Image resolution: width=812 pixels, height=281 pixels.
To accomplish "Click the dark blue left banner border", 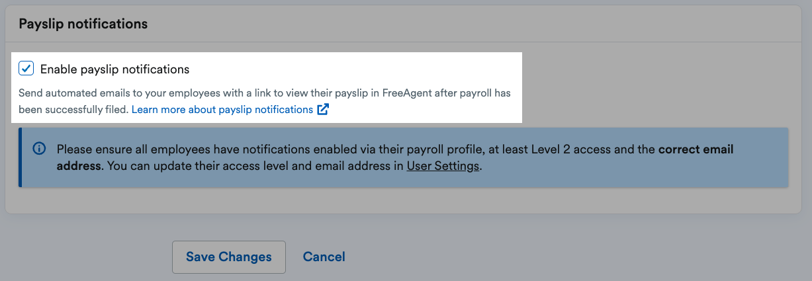I will pos(20,157).
